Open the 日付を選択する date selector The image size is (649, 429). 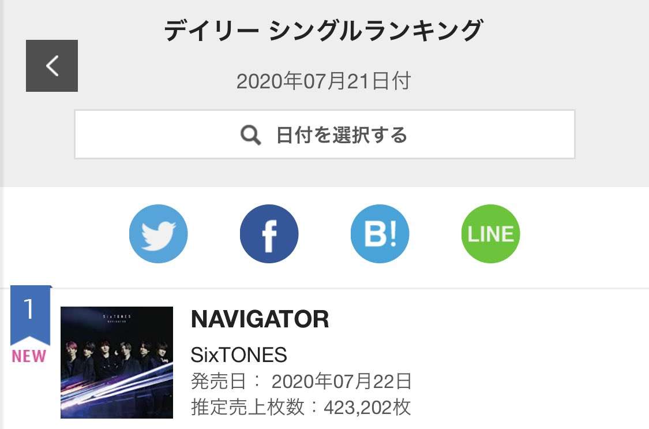click(325, 134)
